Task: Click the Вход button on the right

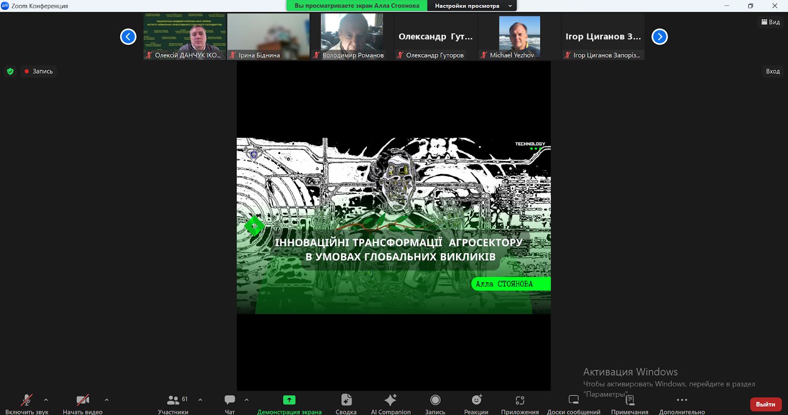Action: pyautogui.click(x=773, y=71)
